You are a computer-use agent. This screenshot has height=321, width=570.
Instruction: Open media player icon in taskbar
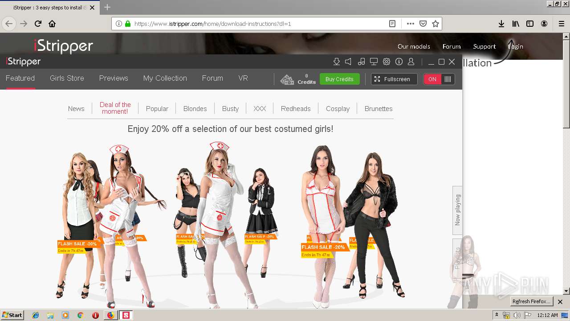pyautogui.click(x=65, y=315)
